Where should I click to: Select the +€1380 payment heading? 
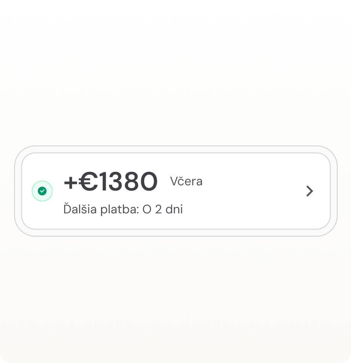coord(110,182)
